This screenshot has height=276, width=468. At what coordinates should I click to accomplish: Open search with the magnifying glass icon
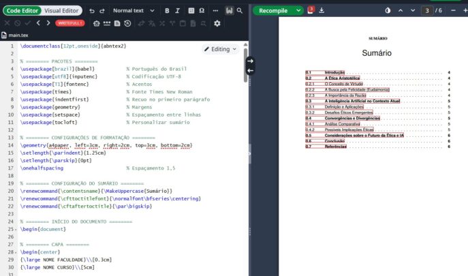[240, 11]
